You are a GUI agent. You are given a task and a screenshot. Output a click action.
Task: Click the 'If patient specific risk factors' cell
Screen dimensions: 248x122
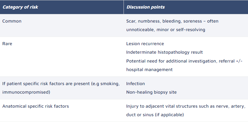coord(62,88)
